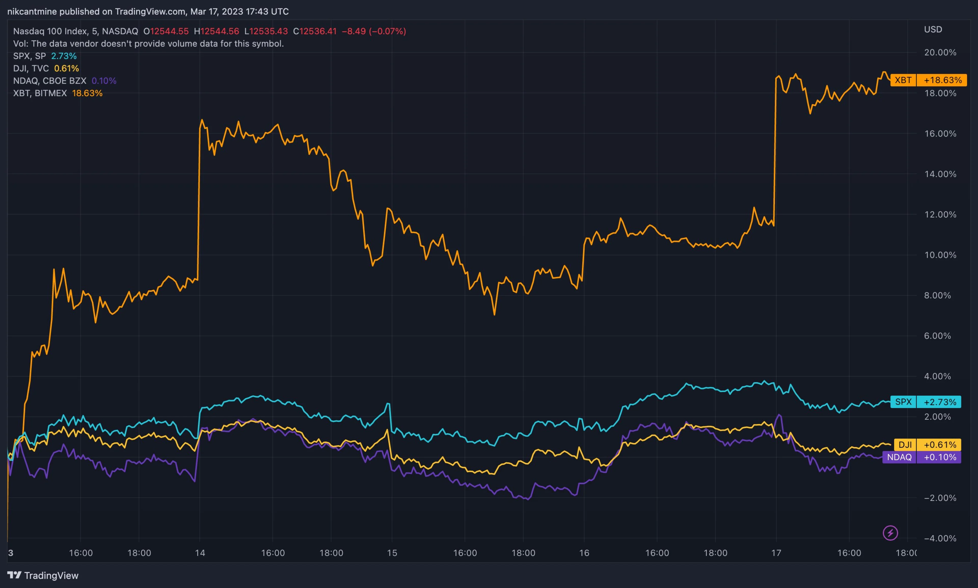The height and width of the screenshot is (588, 978).
Task: Open the USD currency label menu
Action: tap(933, 29)
